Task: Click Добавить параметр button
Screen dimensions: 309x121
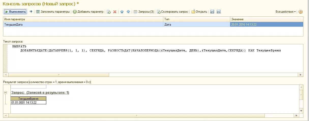Action: click(x=88, y=12)
